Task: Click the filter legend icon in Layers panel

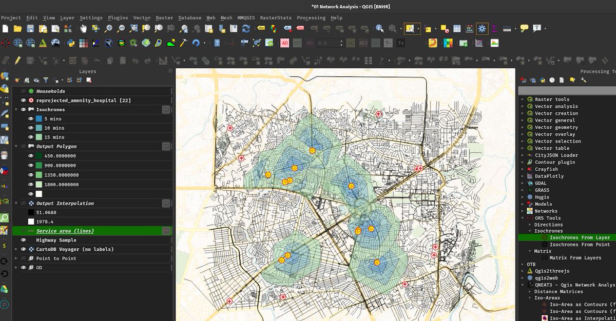Action: (x=46, y=80)
